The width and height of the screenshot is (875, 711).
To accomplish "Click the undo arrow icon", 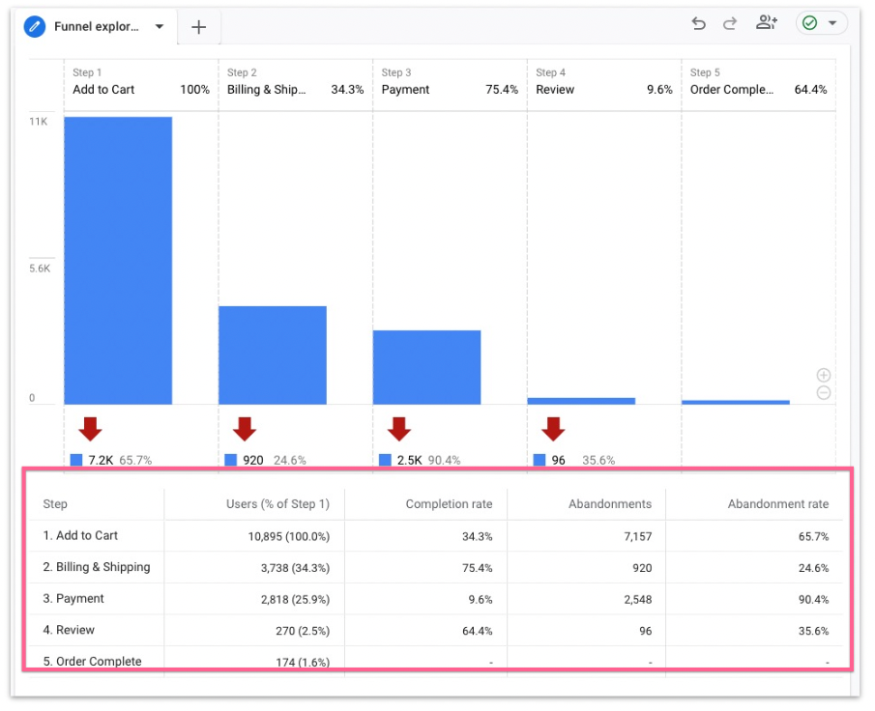I will 698,24.
